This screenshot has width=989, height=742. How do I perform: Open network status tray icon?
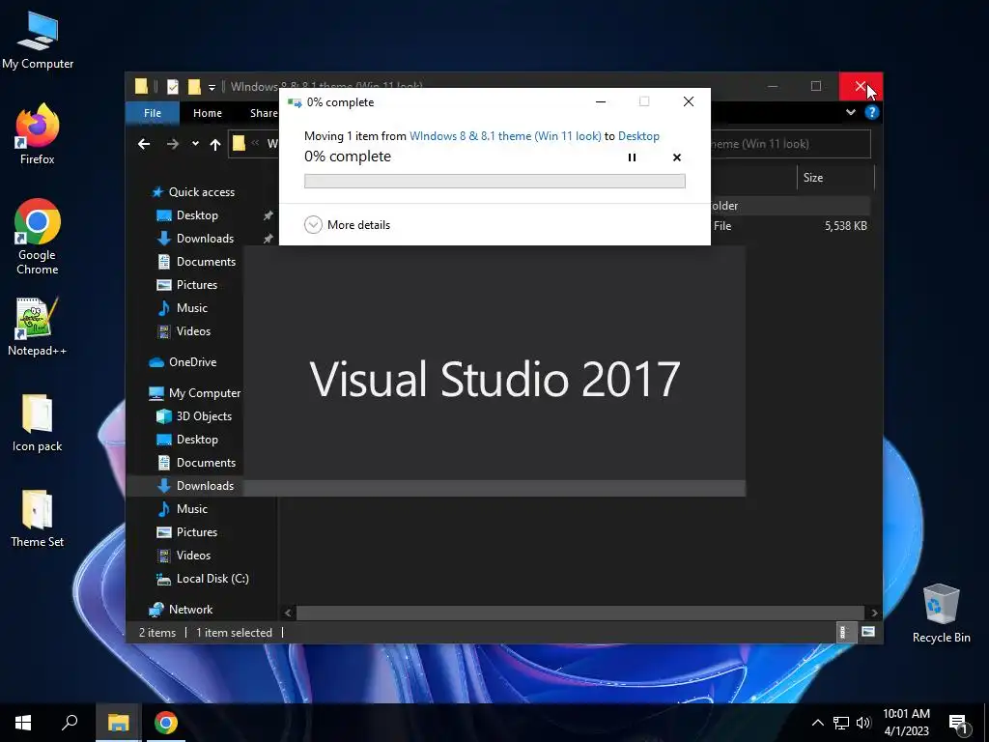point(841,723)
